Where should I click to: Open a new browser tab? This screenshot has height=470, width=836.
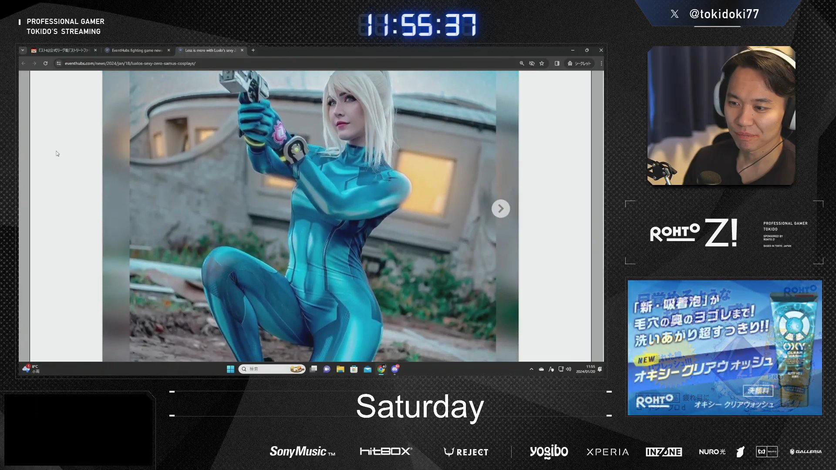[253, 50]
